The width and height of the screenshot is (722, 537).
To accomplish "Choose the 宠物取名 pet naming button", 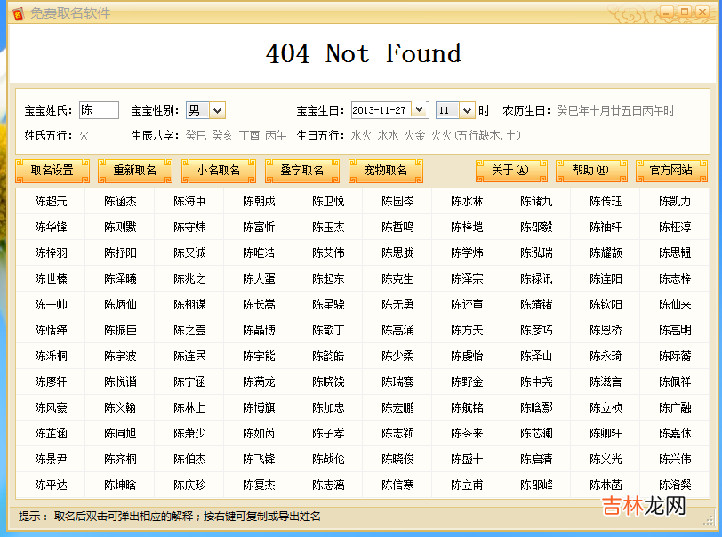I will pos(386,171).
